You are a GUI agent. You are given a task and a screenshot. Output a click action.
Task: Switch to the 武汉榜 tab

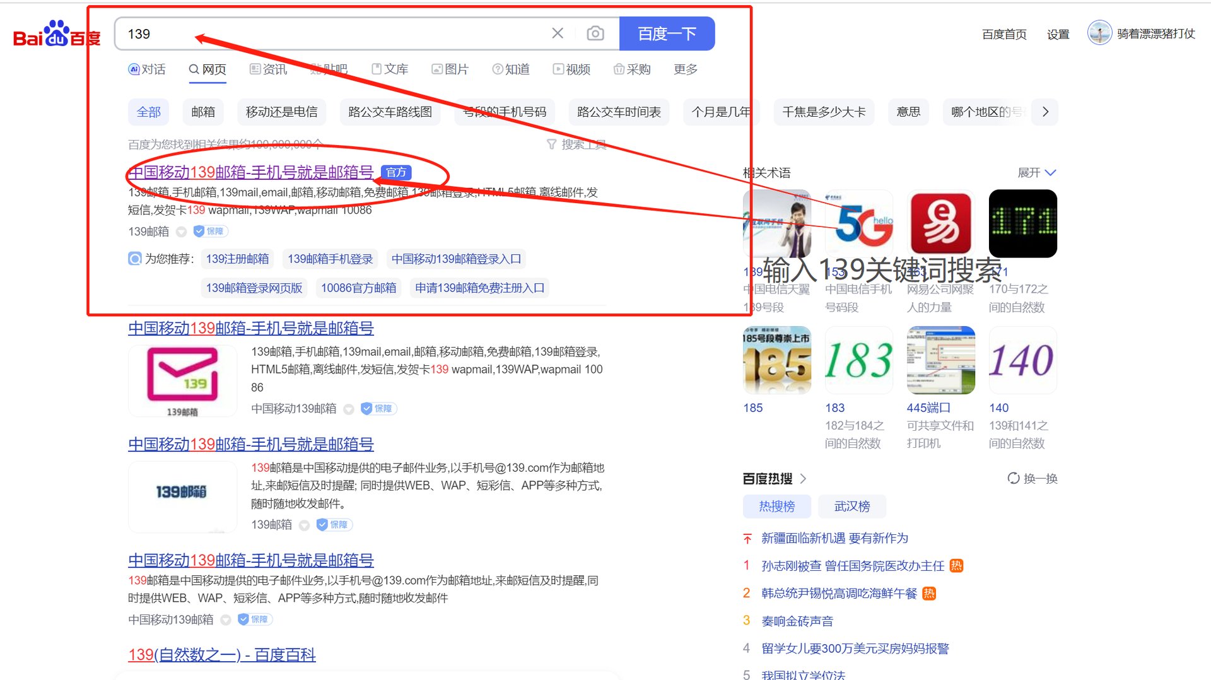coord(851,506)
